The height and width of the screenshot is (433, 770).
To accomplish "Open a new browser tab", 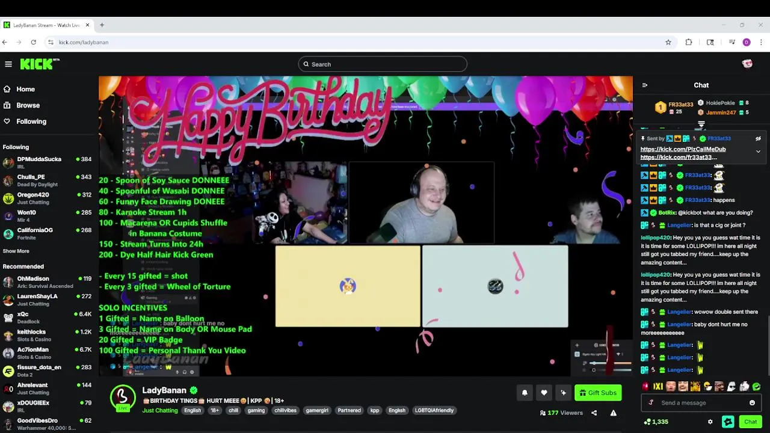I will tap(102, 25).
